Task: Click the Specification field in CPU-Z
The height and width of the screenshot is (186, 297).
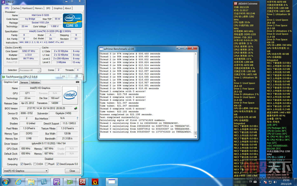Action: pos(50,31)
